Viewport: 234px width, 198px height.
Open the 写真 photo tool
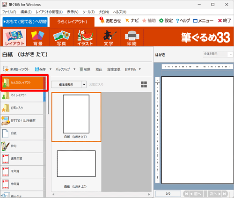coord(61,37)
